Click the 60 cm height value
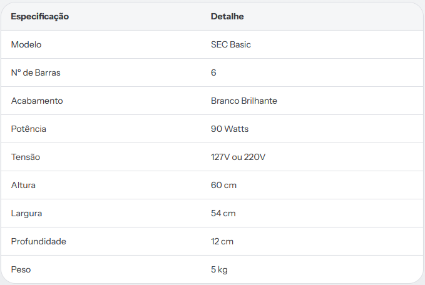 [x=223, y=185]
